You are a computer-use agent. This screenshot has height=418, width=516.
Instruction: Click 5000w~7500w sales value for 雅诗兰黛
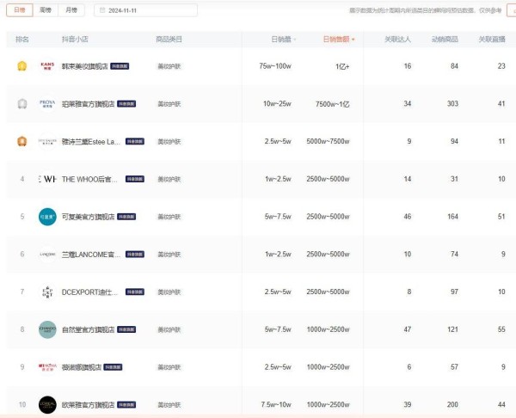pos(328,142)
